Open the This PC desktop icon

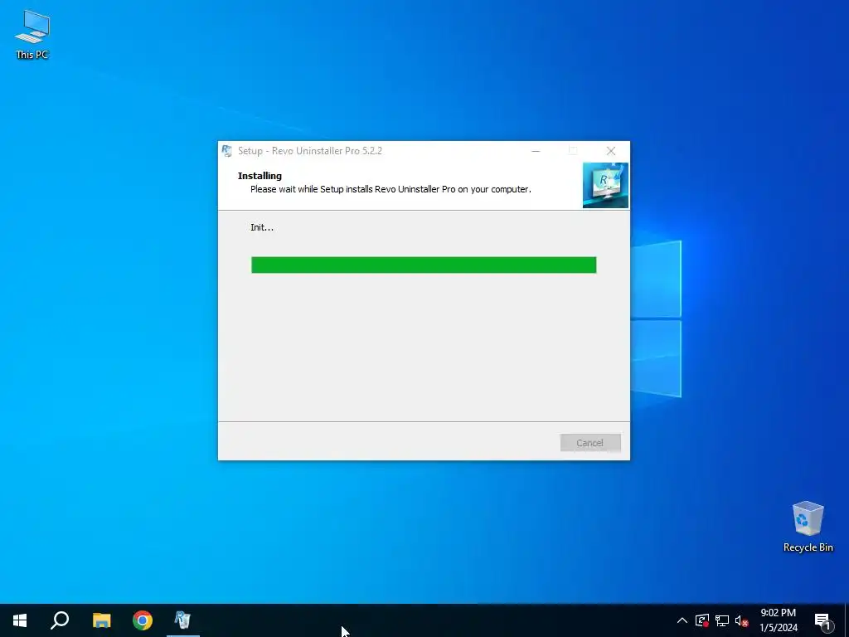pyautogui.click(x=32, y=35)
